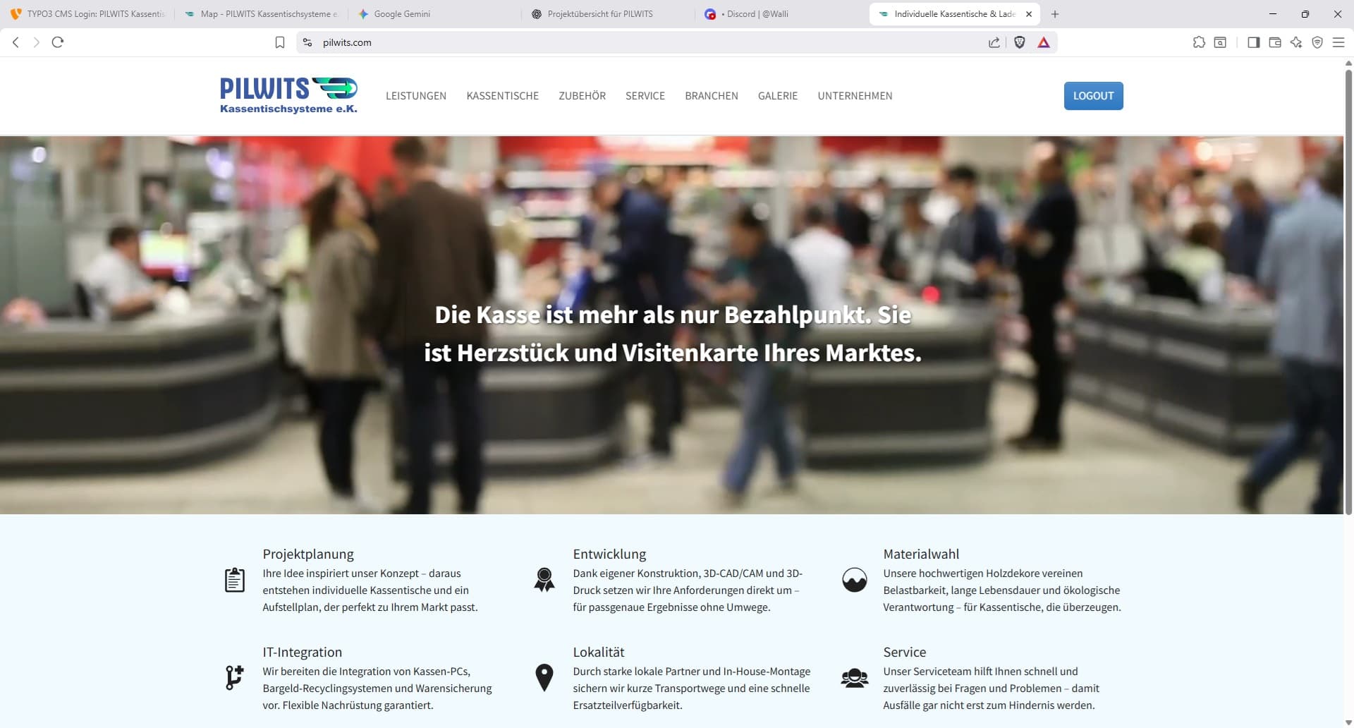Click the LOGOUT button

tap(1093, 96)
